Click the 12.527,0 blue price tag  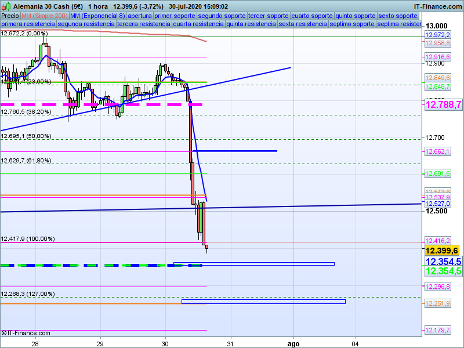coord(438,204)
